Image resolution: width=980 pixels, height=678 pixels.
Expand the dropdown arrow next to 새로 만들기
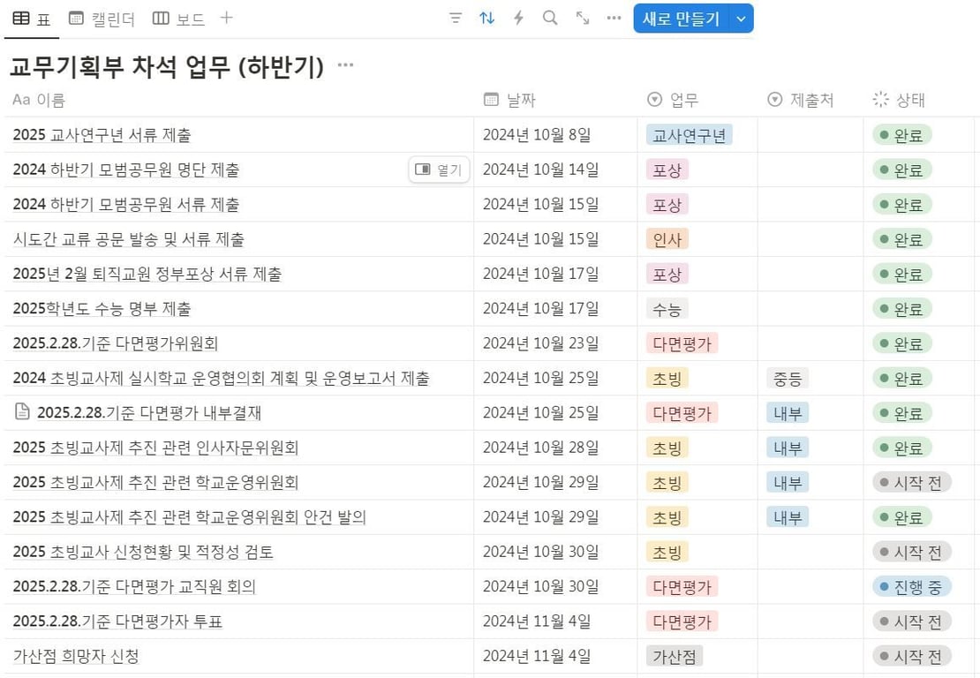[x=742, y=19]
